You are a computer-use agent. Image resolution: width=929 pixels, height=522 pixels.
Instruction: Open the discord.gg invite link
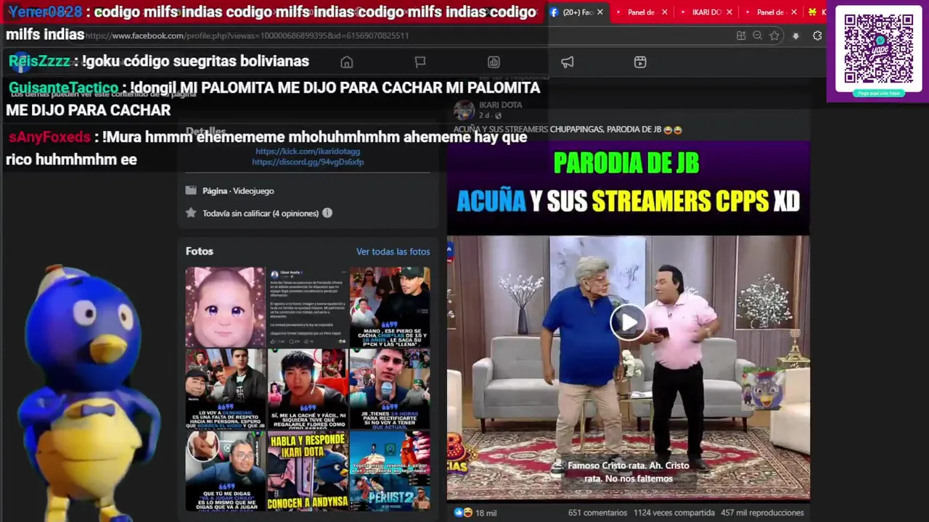(x=308, y=162)
